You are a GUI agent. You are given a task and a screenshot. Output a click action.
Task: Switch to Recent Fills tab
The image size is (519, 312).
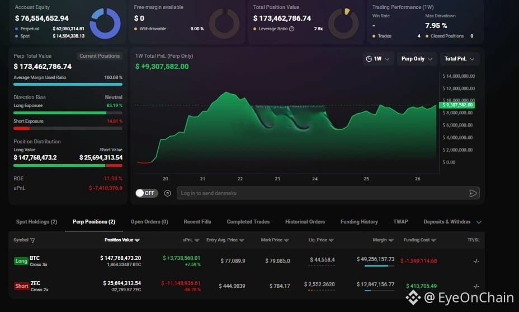click(197, 221)
